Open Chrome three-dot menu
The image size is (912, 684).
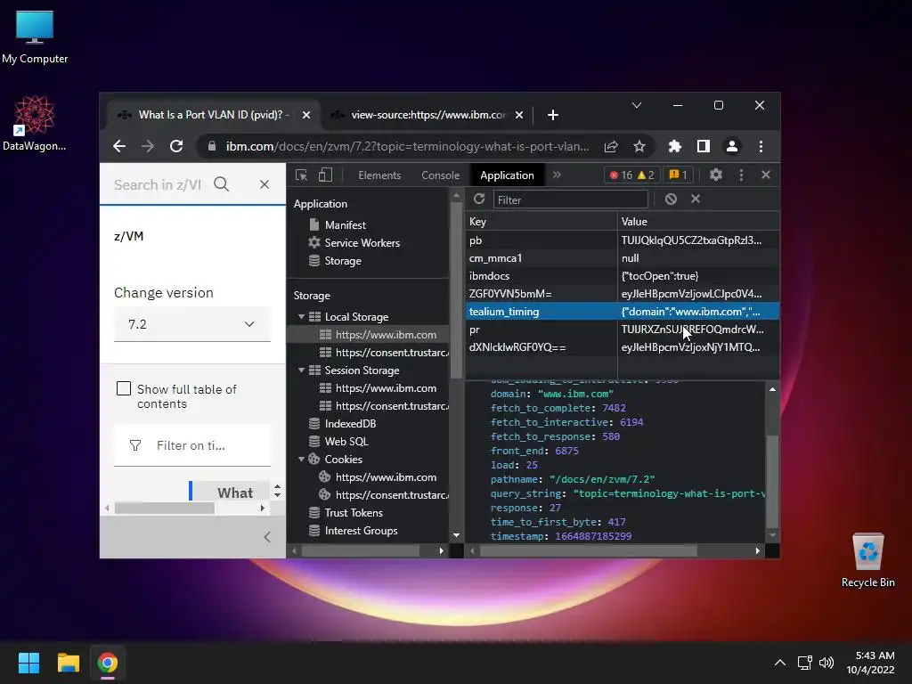tap(761, 147)
